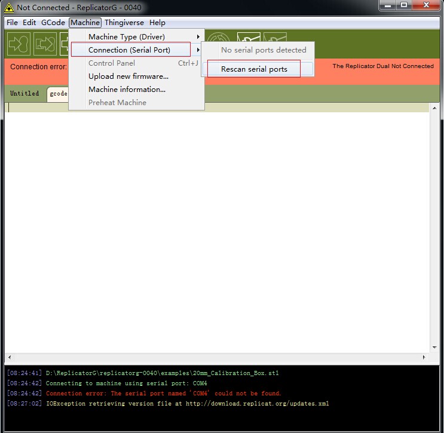
Task: Click the horizontal scrollbar left arrow
Action: [10, 357]
